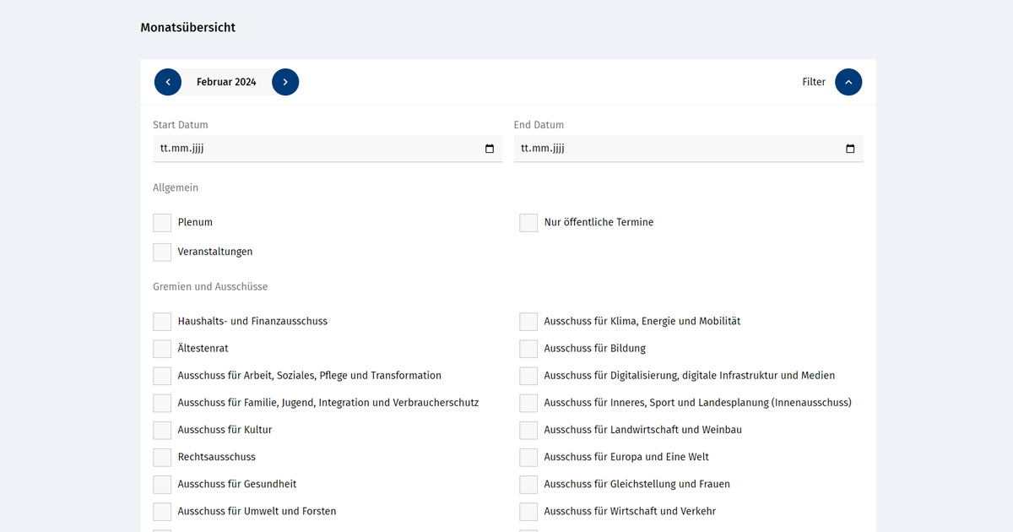Go to previous month arrow button
This screenshot has height=532, width=1013.
[x=168, y=82]
